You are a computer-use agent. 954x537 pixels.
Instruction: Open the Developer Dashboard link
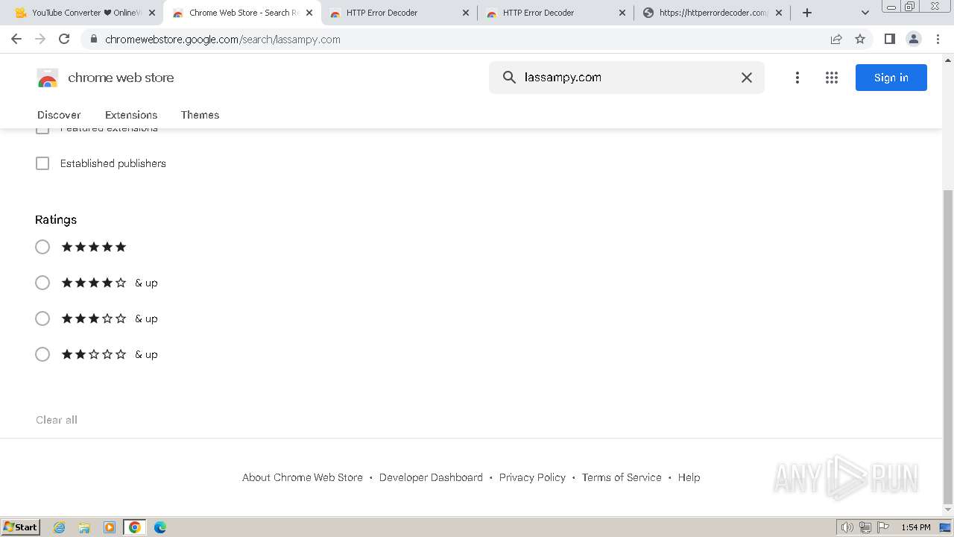point(431,477)
